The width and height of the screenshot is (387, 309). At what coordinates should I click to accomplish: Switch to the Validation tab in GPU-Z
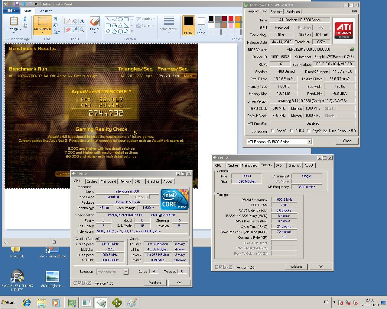click(x=293, y=11)
